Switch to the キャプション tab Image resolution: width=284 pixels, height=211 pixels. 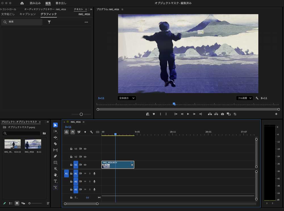(28, 14)
